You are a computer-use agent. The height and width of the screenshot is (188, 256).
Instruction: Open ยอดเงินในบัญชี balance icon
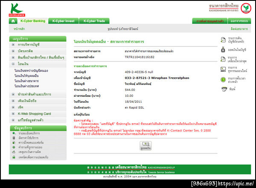[223, 49]
